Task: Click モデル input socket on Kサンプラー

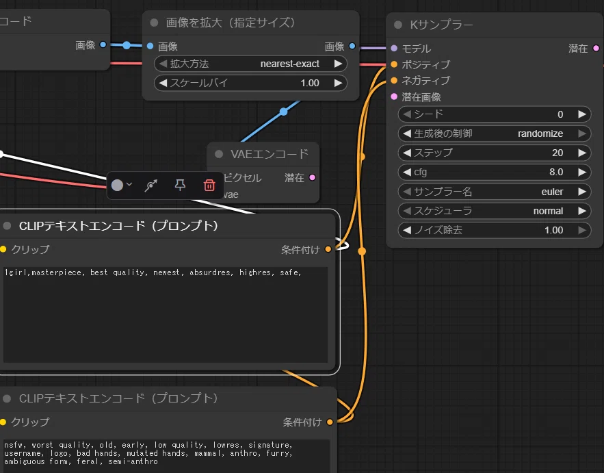Action: point(394,48)
